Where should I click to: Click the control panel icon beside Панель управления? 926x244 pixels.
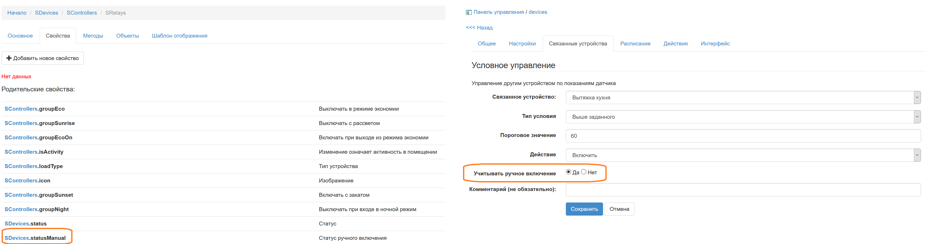(468, 13)
